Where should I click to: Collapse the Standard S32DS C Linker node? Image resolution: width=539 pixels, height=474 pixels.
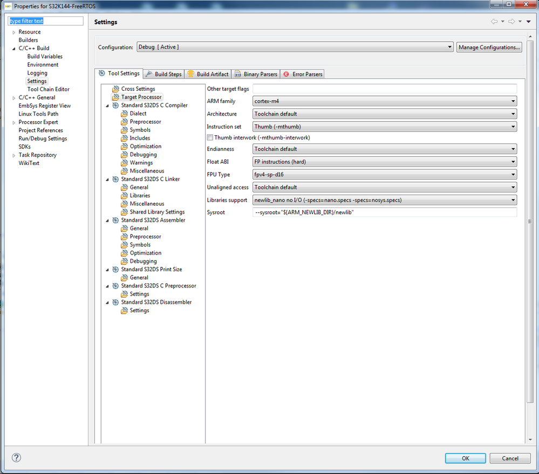107,180
